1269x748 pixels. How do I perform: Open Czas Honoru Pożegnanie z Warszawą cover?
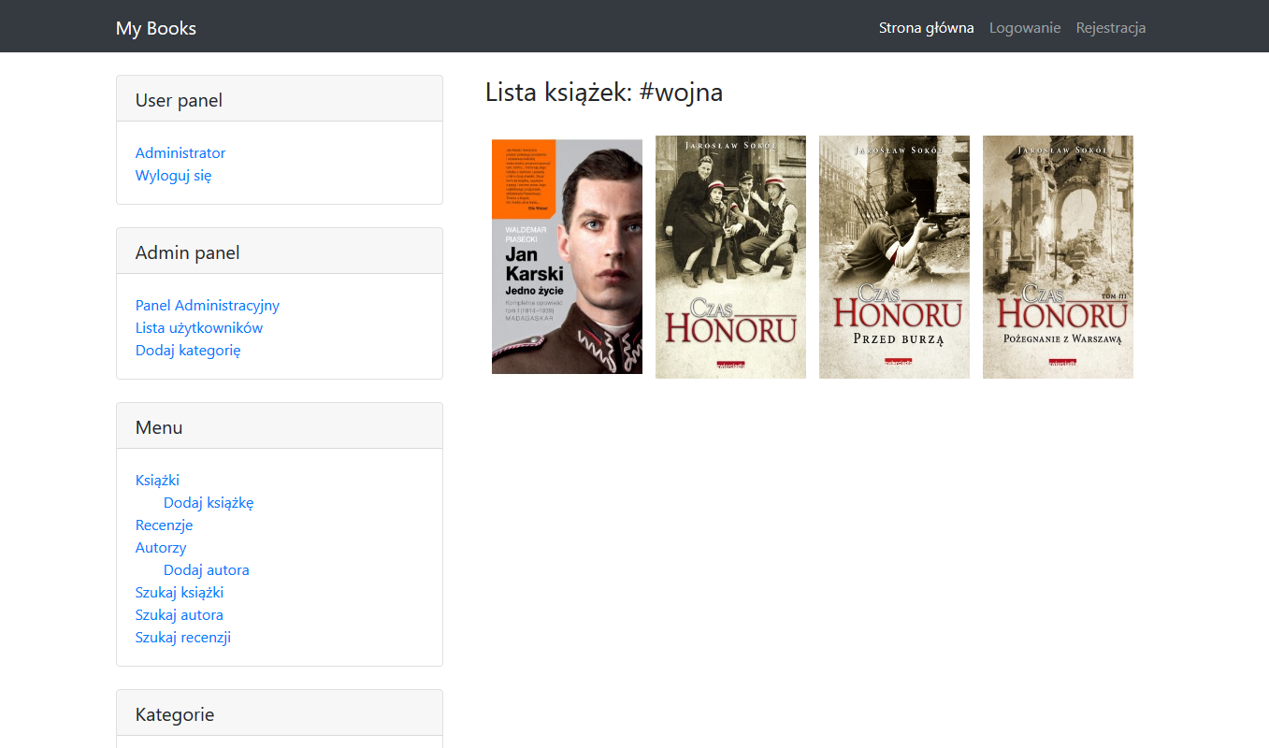pyautogui.click(x=1058, y=257)
